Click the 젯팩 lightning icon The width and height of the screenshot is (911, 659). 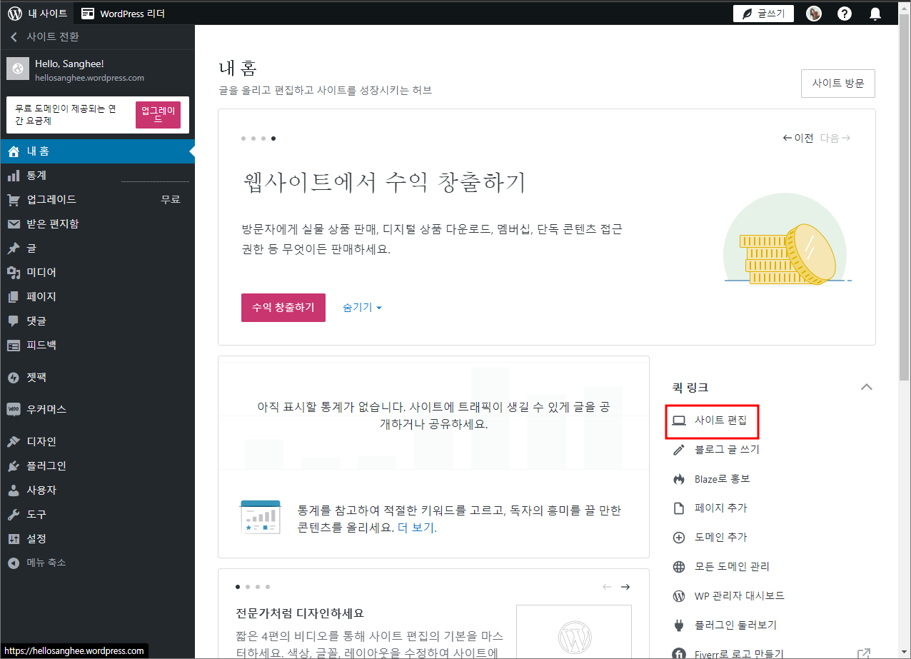point(14,378)
